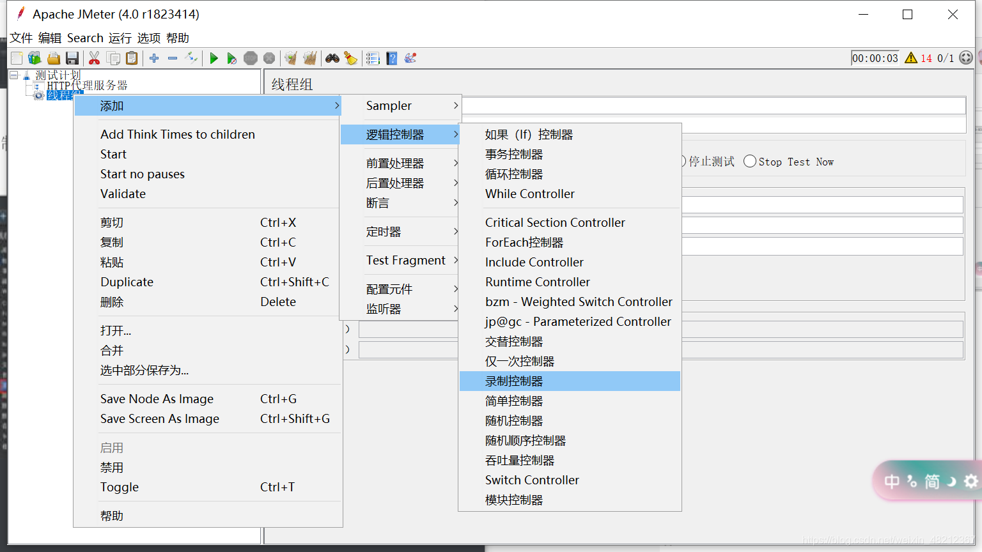Toggle the IME 中 language button

tap(892, 481)
